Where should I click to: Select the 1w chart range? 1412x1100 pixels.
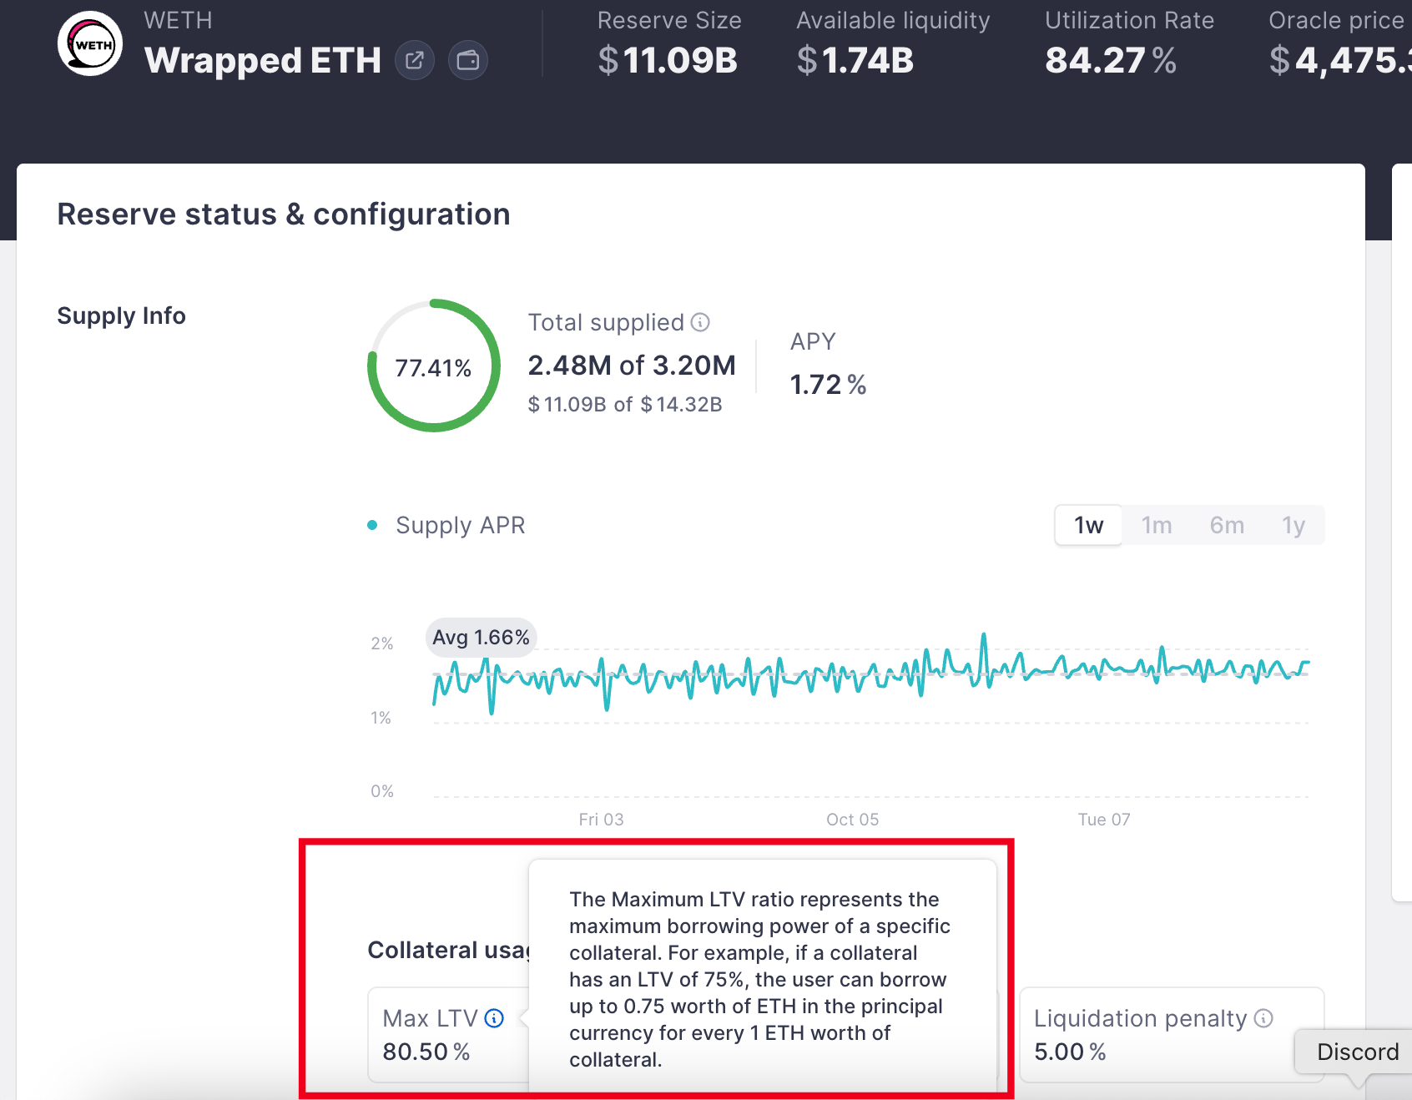[x=1088, y=525]
